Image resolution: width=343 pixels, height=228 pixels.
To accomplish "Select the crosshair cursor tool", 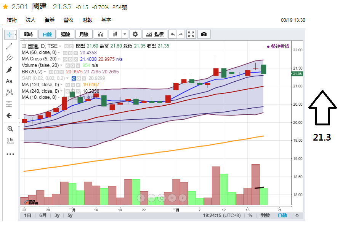I will coord(9,35).
